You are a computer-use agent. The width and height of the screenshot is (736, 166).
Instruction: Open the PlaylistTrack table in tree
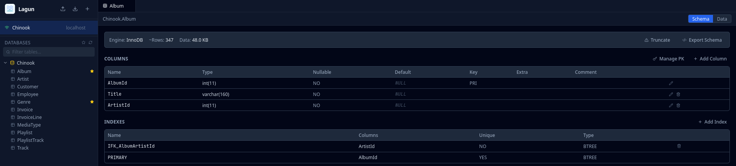coord(30,140)
